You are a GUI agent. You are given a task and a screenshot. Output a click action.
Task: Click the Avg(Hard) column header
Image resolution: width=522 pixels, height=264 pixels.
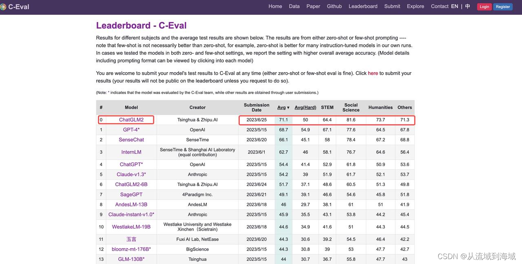point(305,107)
